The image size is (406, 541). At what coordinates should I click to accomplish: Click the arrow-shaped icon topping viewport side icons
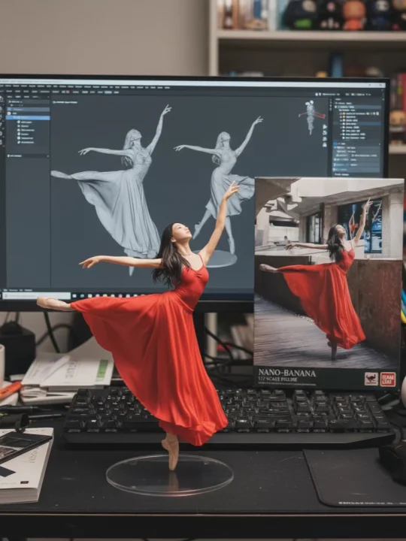tap(325, 127)
